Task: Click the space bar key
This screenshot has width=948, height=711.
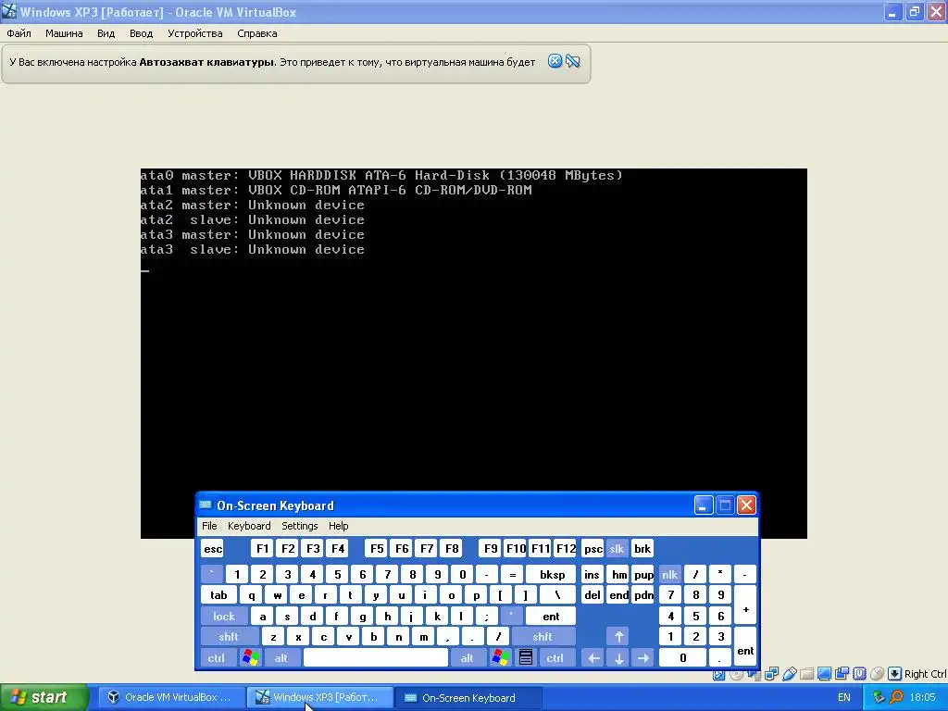Action: pyautogui.click(x=376, y=658)
